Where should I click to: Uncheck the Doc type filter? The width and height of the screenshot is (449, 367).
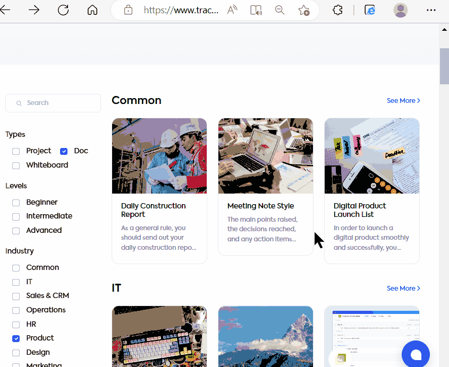(x=64, y=151)
